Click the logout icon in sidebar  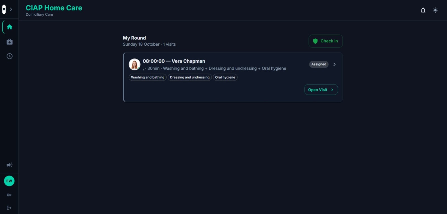(x=9, y=208)
